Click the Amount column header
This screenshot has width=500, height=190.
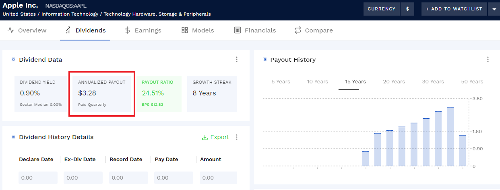click(x=211, y=159)
